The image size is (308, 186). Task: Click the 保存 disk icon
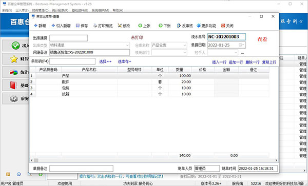coord(78,26)
